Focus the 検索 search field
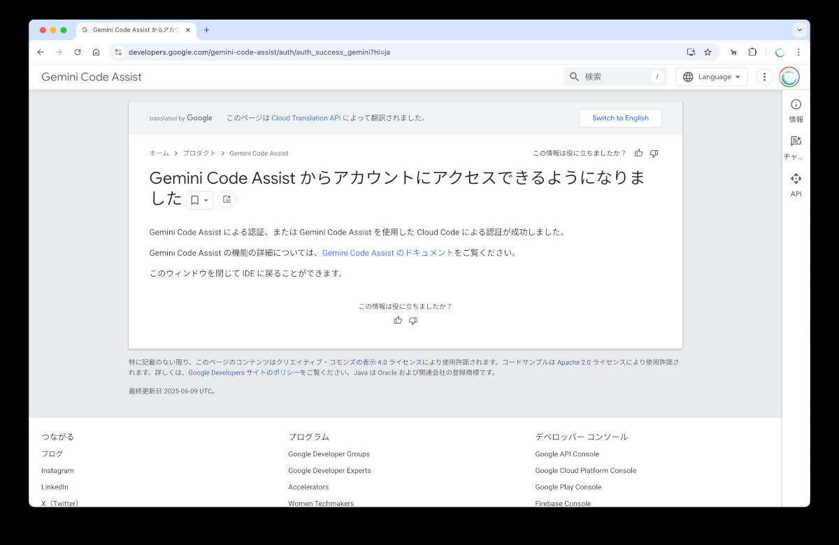839x545 pixels. 615,77
